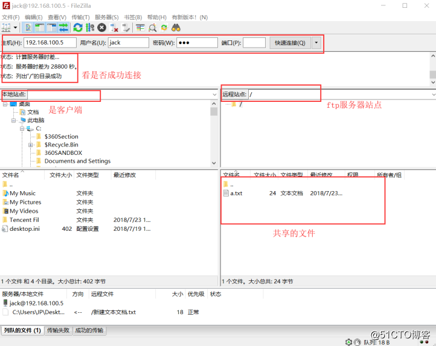Open the Site Manager icon
The height and width of the screenshot is (346, 436).
(x=6, y=28)
